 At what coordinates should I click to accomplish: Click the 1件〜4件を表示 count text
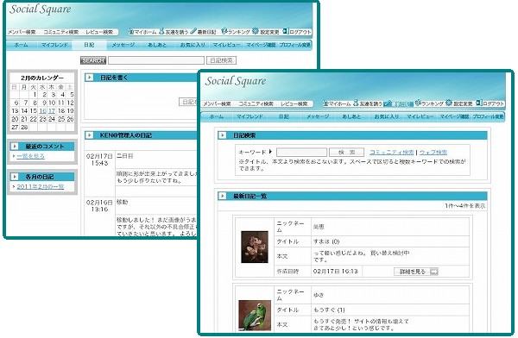tap(465, 205)
